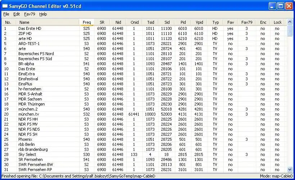Sort by the Enc column header
The image size is (295, 180).
(263, 22)
